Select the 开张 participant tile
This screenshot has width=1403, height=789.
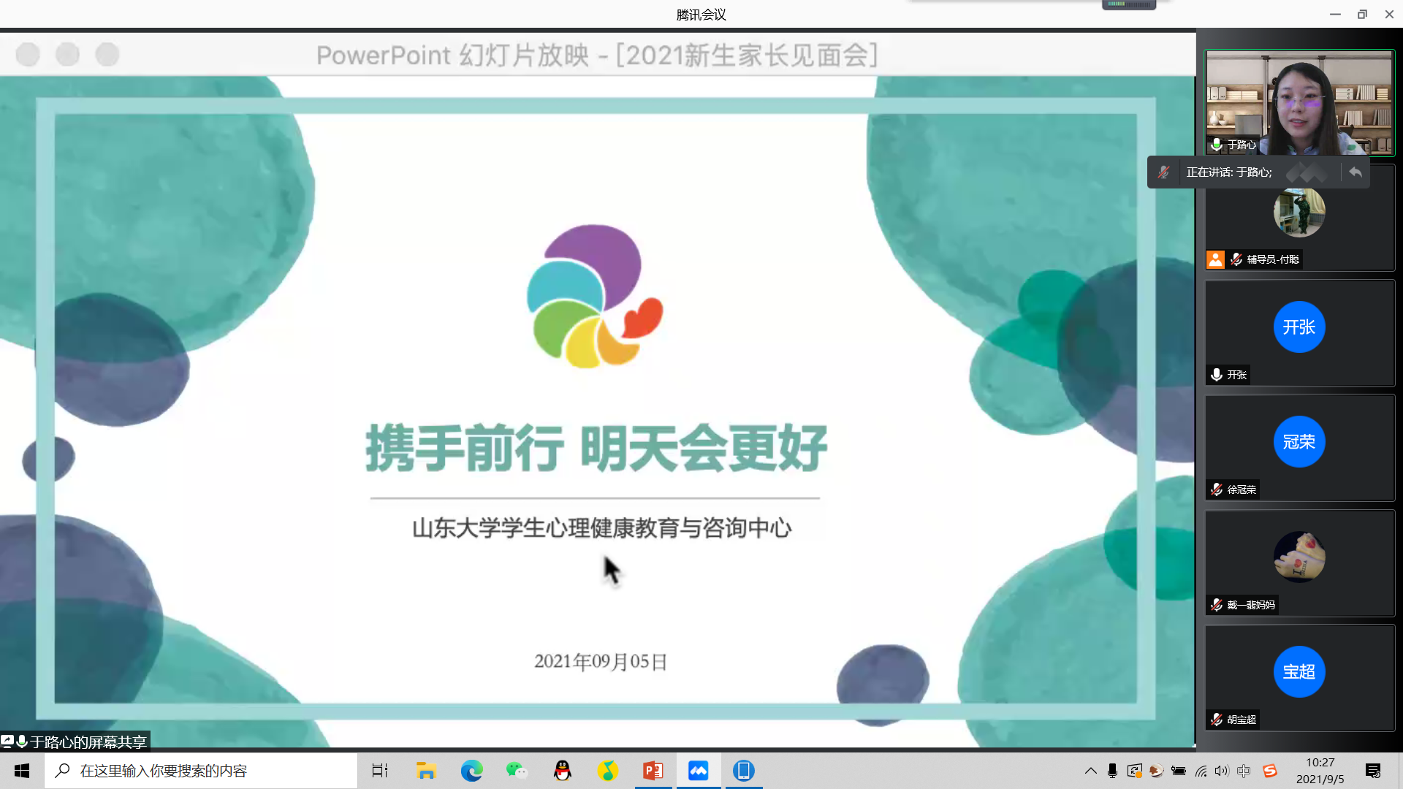(x=1299, y=332)
